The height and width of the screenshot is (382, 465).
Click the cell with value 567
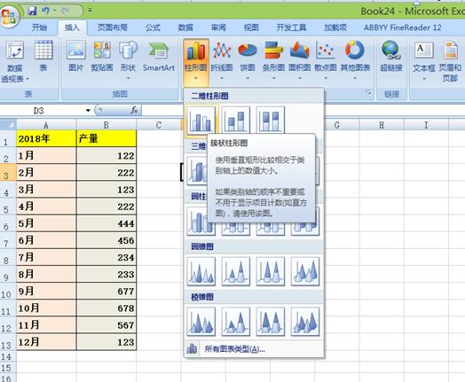pyautogui.click(x=106, y=325)
